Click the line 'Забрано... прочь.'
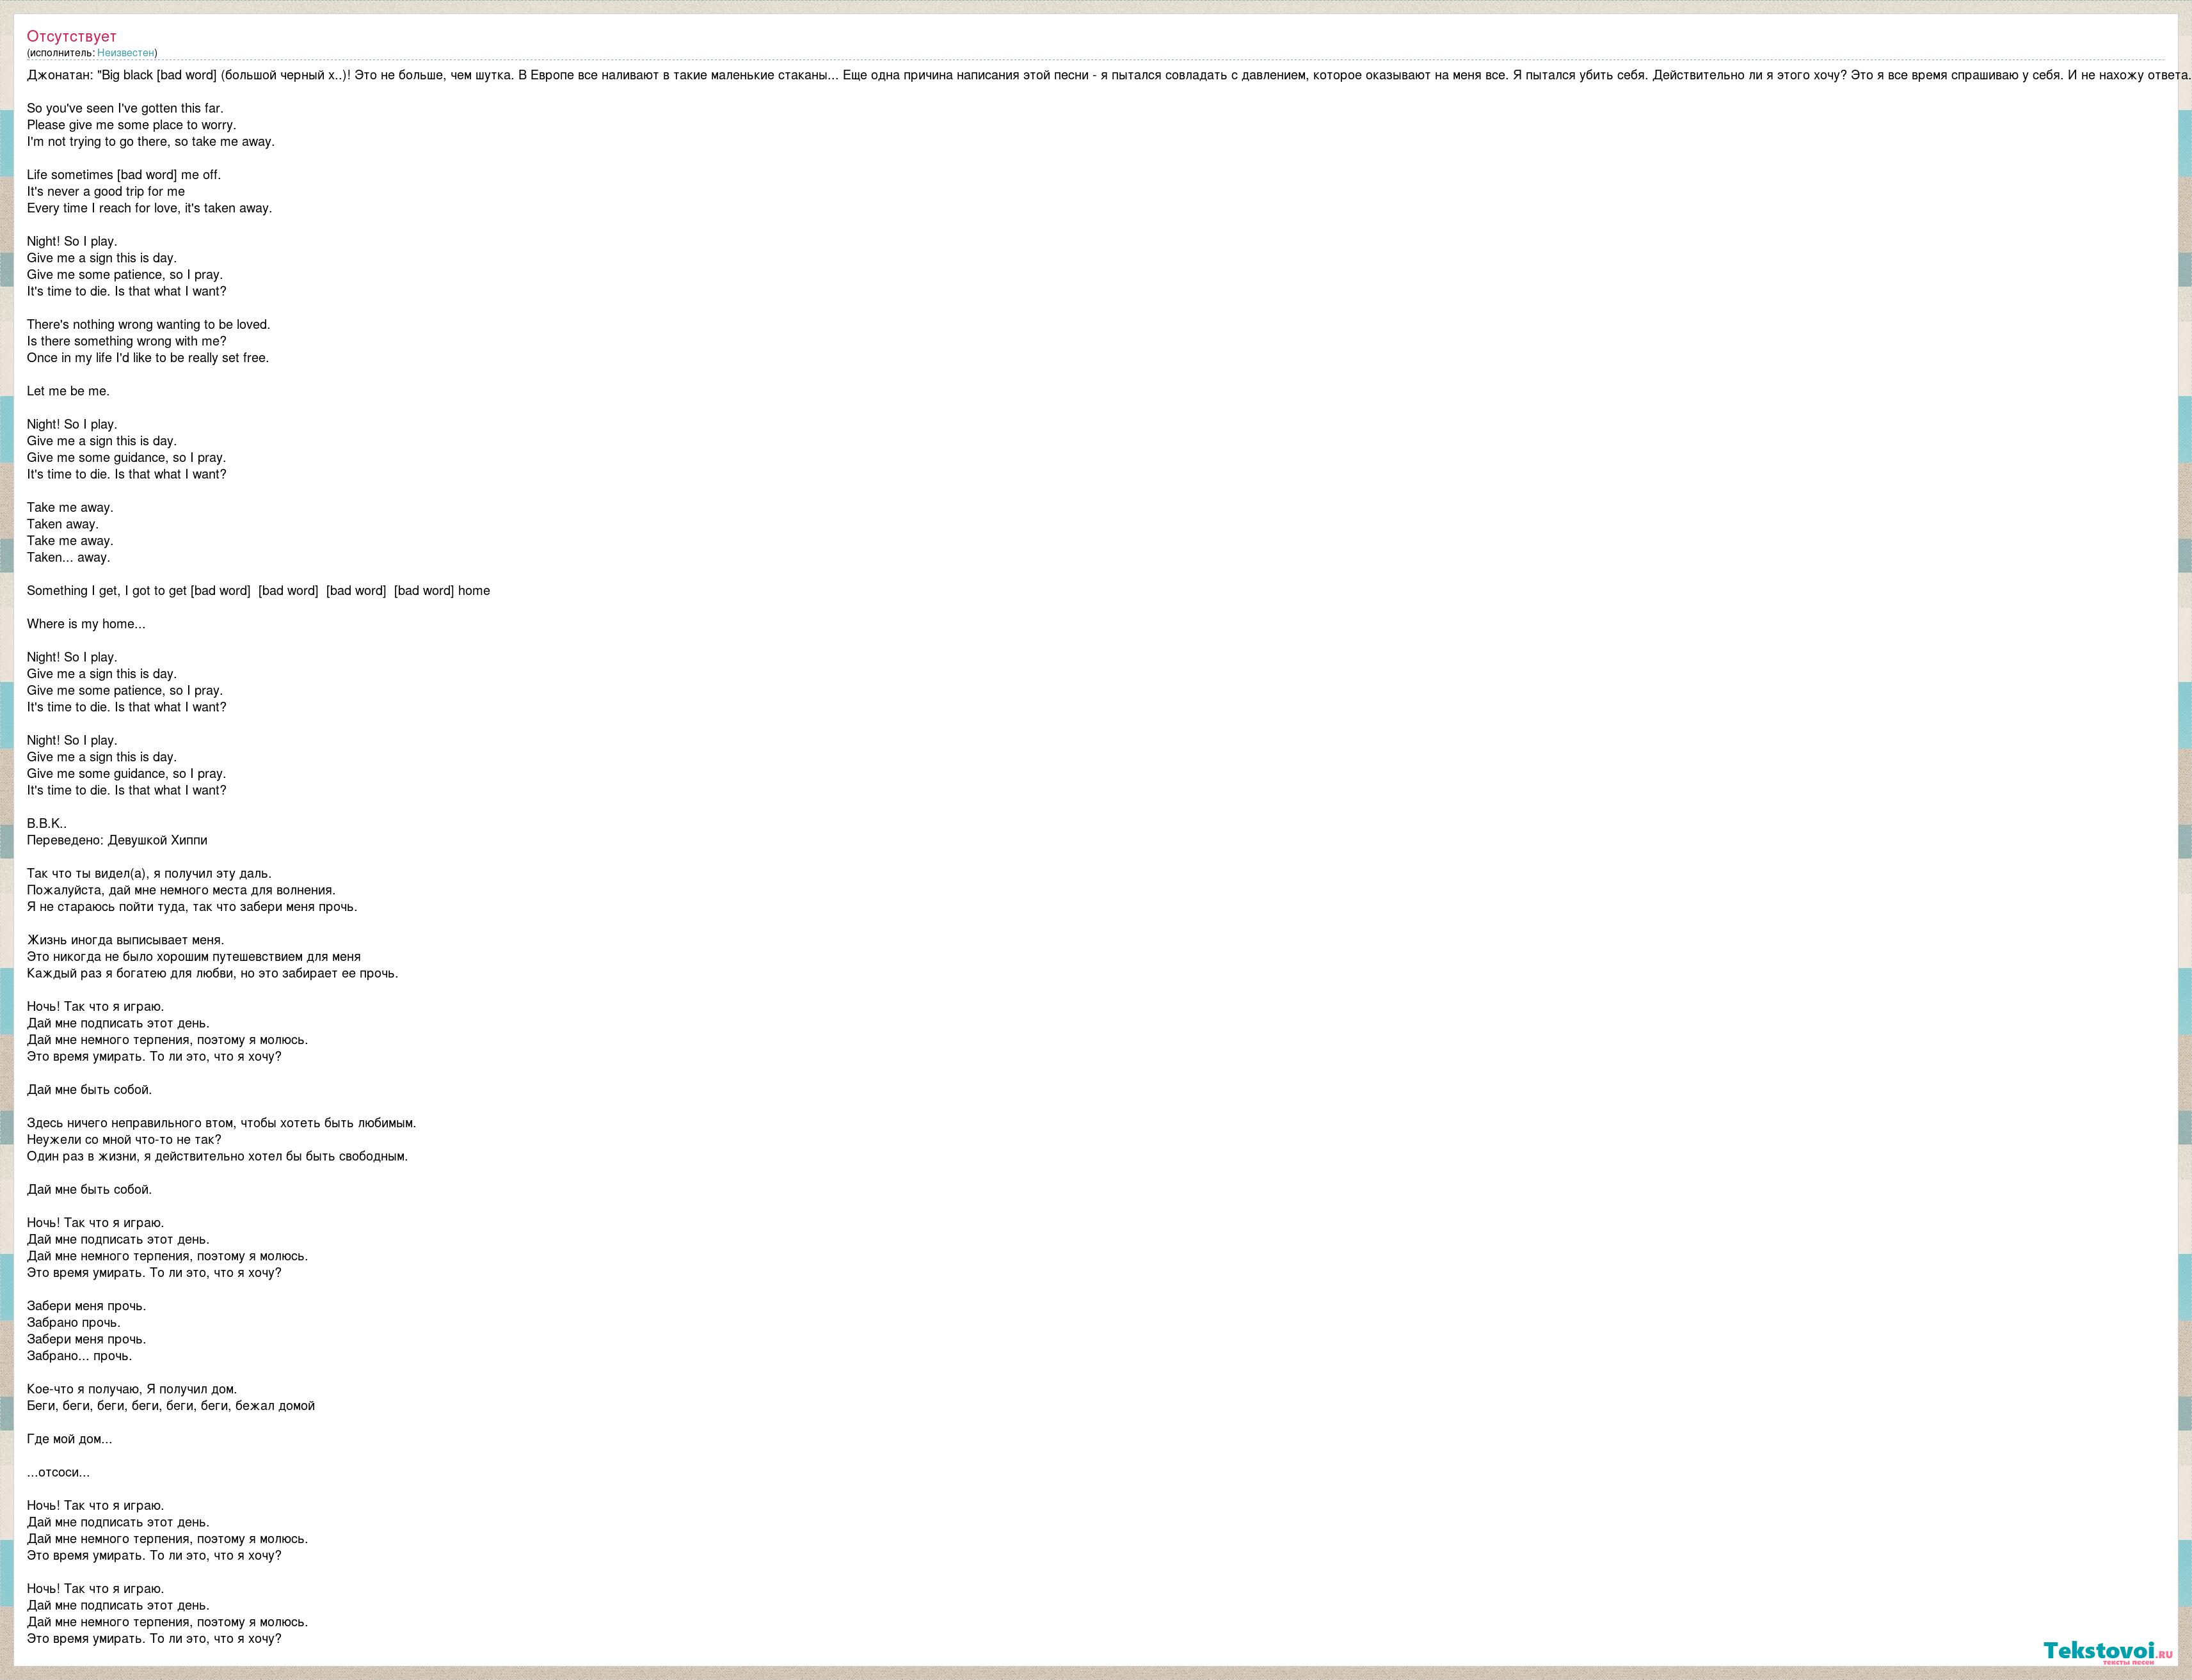2192x1680 pixels. pos(79,1356)
